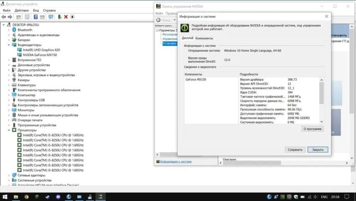Image resolution: width=356 pixels, height=201 pixels.
Task: Click the Сохранить button
Action: click(x=295, y=150)
